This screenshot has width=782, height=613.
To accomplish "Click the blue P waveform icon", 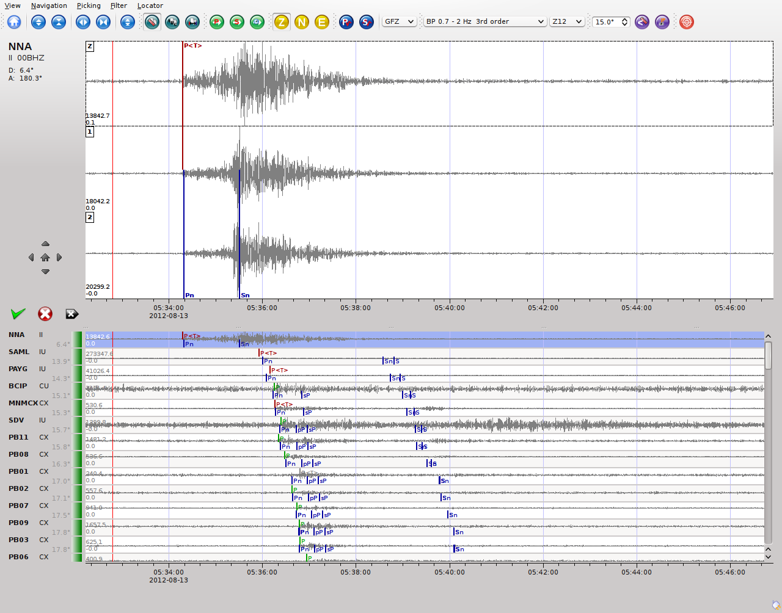I will click(x=346, y=22).
